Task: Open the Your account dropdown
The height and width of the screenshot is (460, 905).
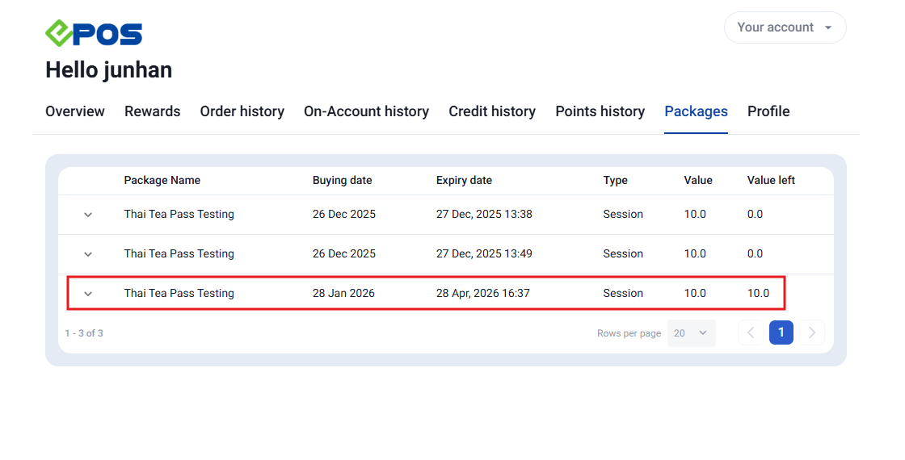Action: [785, 27]
